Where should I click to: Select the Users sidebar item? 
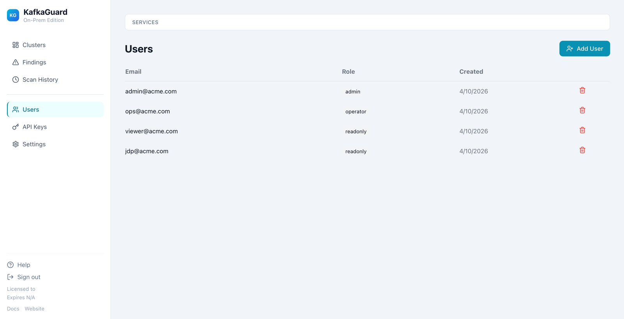click(x=31, y=110)
